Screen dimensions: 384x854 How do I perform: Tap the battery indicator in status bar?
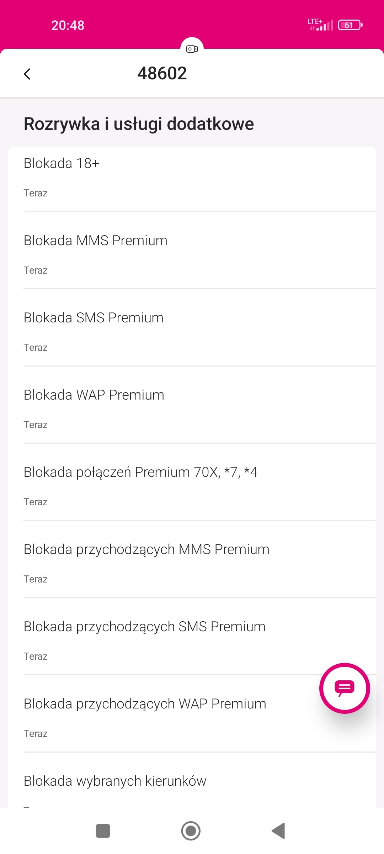pos(350,25)
